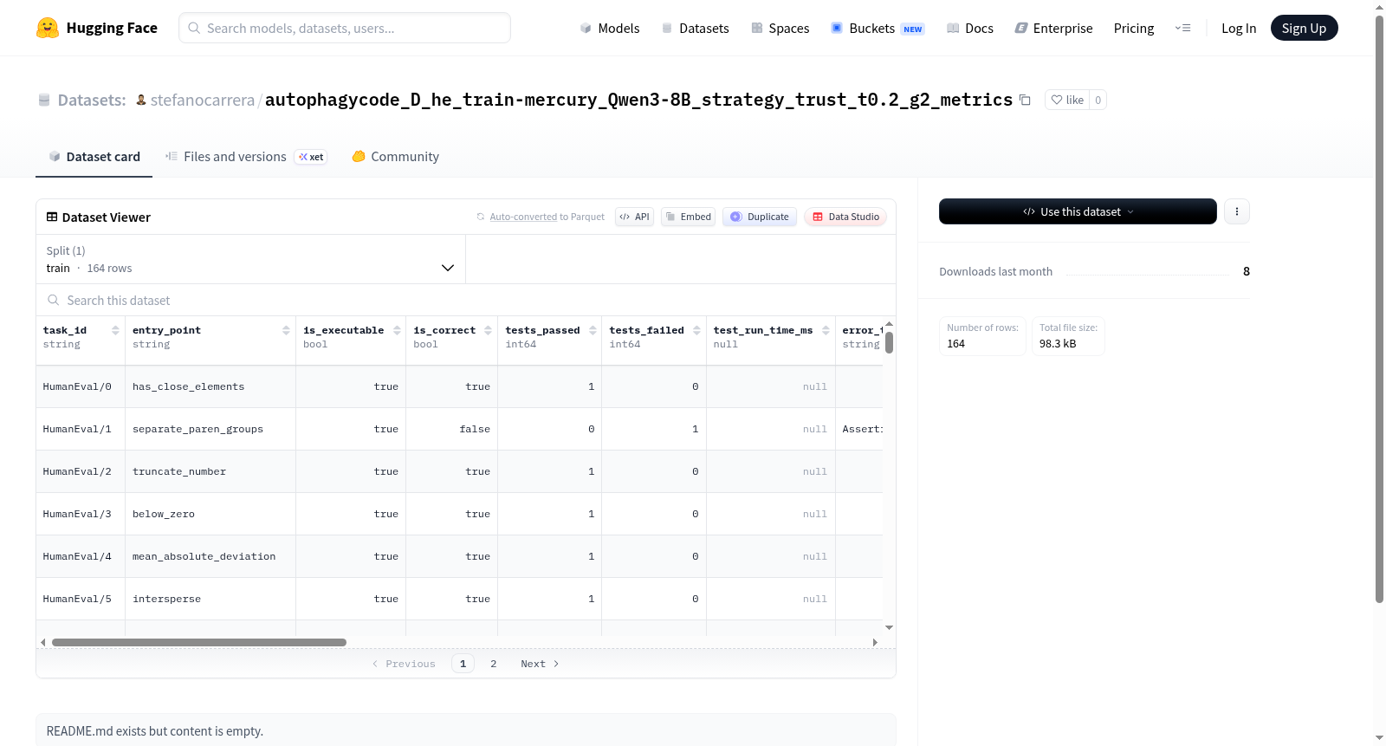Click the Previous page button
This screenshot has width=1386, height=746.
point(404,664)
